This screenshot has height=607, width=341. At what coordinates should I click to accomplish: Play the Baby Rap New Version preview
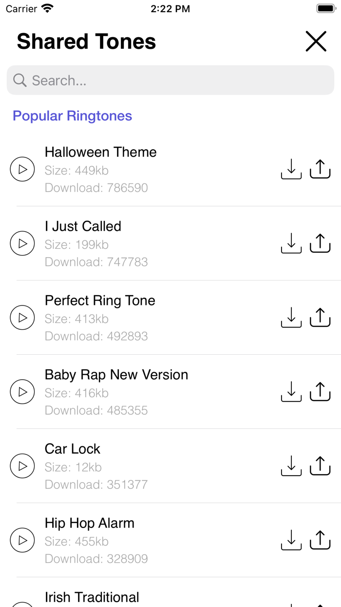coord(22,391)
